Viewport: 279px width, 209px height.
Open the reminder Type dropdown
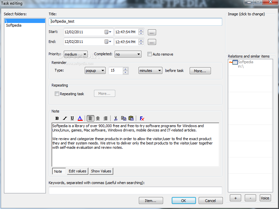[x=95, y=71]
